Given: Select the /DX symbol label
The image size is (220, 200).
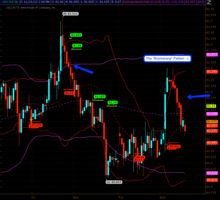Looking at the screenshot, I should (5, 2).
